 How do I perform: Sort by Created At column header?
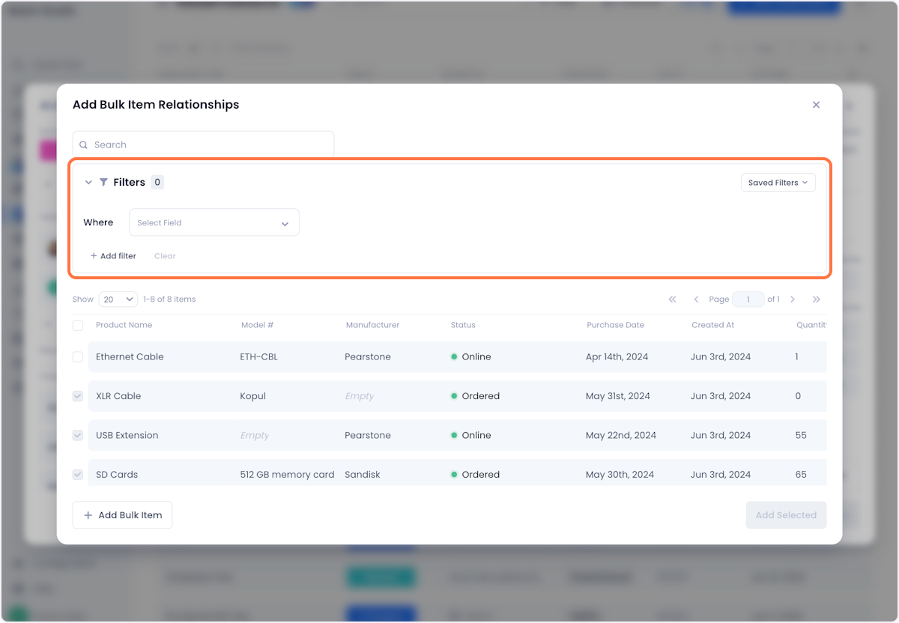pos(712,325)
